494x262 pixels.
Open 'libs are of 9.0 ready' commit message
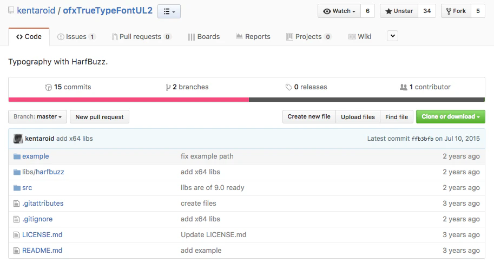click(x=212, y=188)
